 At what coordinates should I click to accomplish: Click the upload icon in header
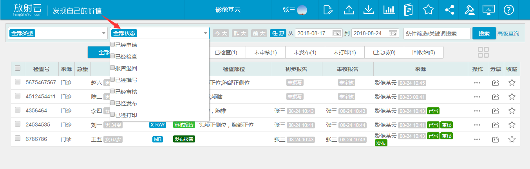tap(349, 10)
